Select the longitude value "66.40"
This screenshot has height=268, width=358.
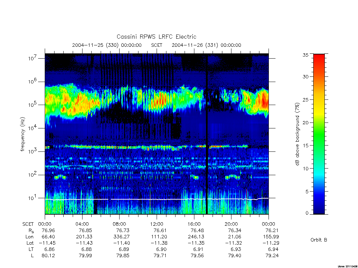pos(48,237)
